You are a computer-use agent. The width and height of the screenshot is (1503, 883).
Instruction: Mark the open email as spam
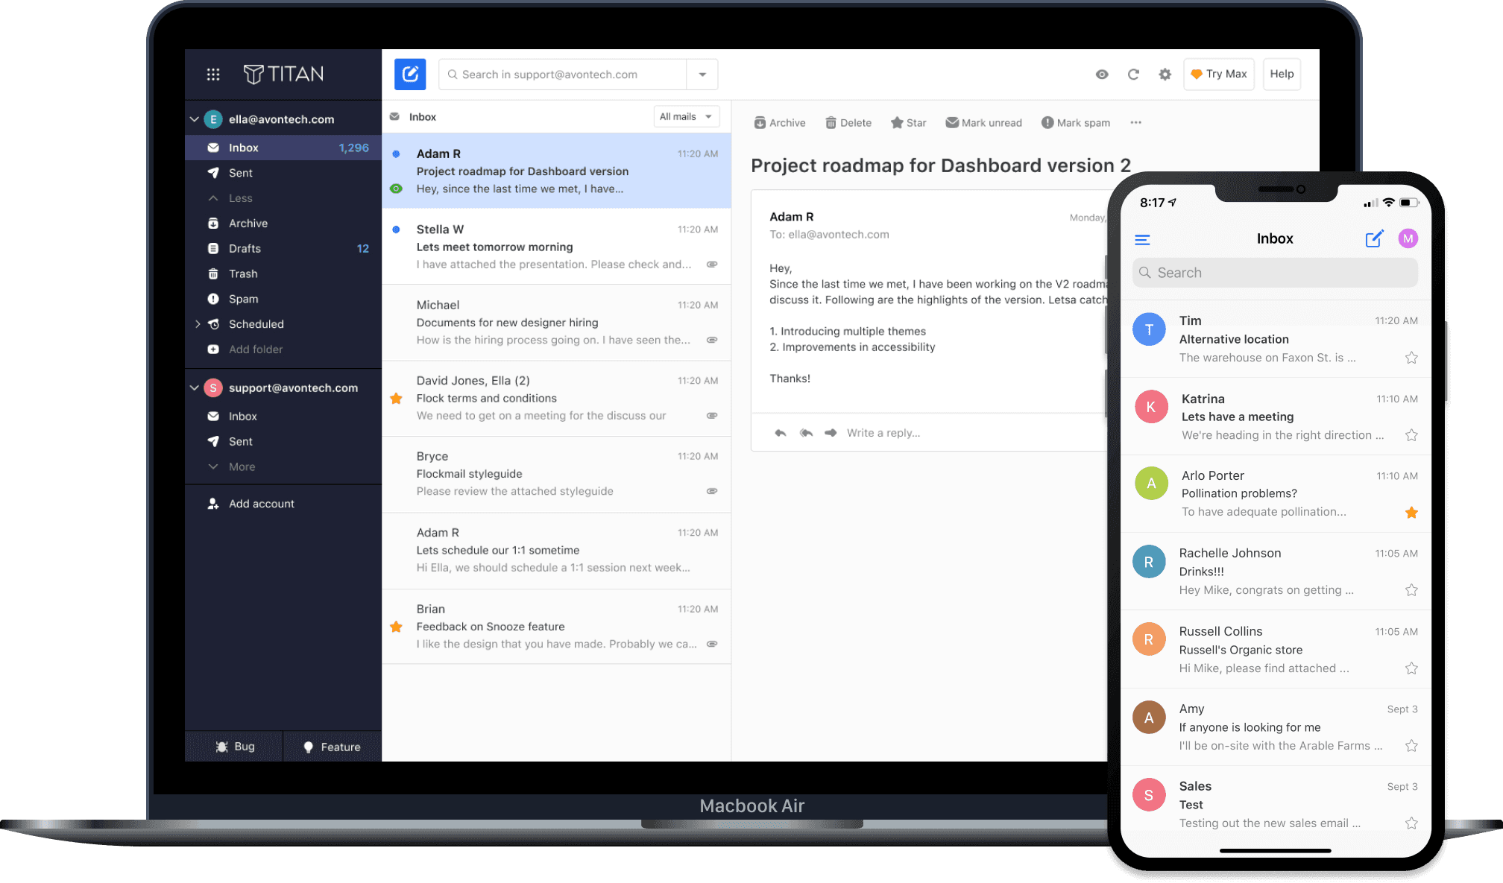click(x=1075, y=122)
